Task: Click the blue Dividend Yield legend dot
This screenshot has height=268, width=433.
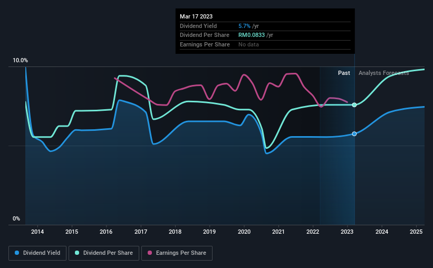Action: click(17, 253)
